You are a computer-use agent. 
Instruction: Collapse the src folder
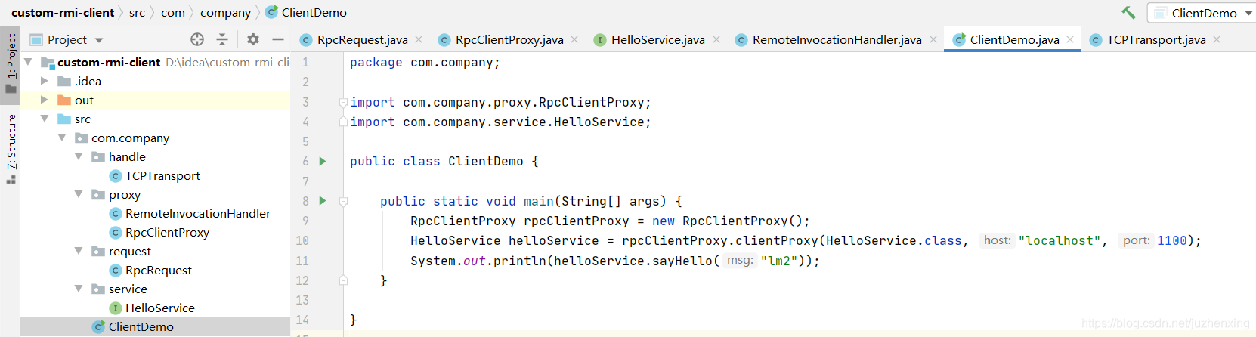click(45, 119)
